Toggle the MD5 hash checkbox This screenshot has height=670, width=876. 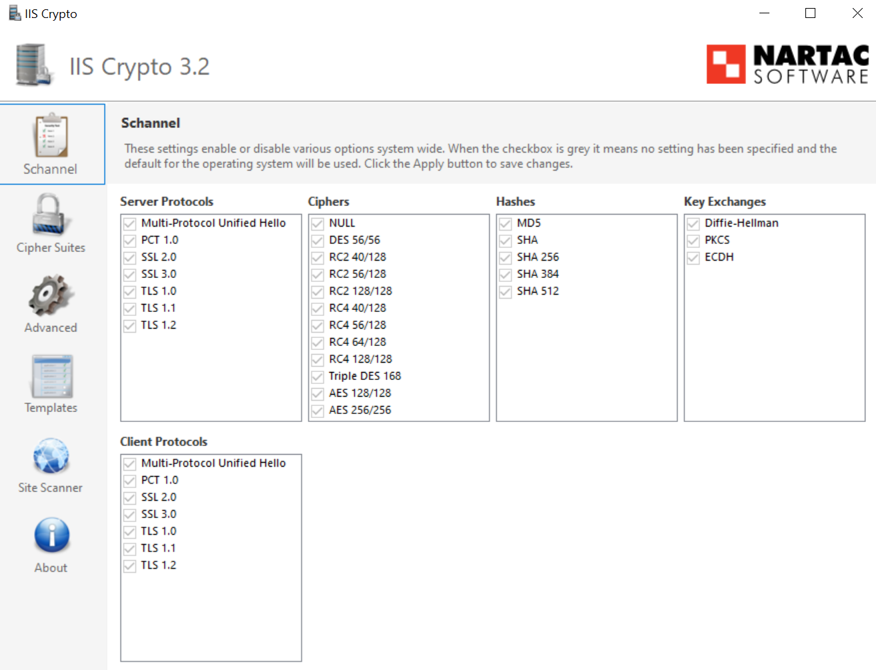tap(506, 223)
